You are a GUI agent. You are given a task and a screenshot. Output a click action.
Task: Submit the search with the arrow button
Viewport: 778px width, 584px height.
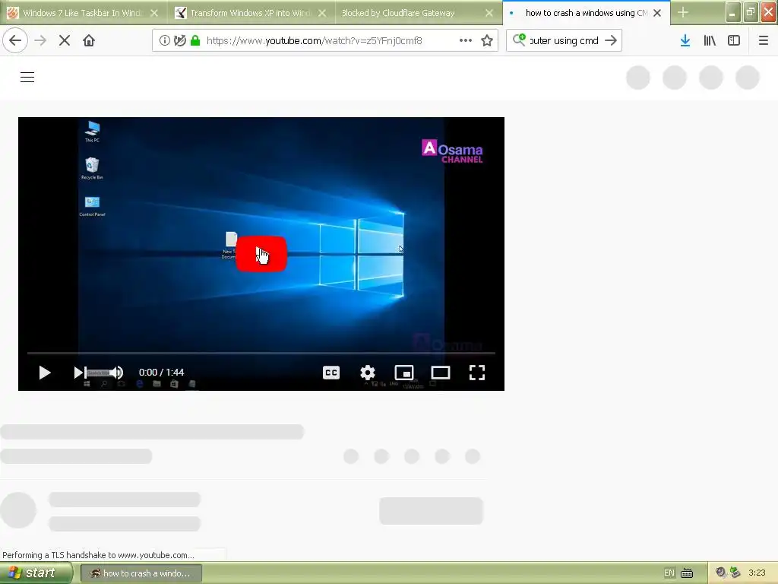tap(611, 40)
